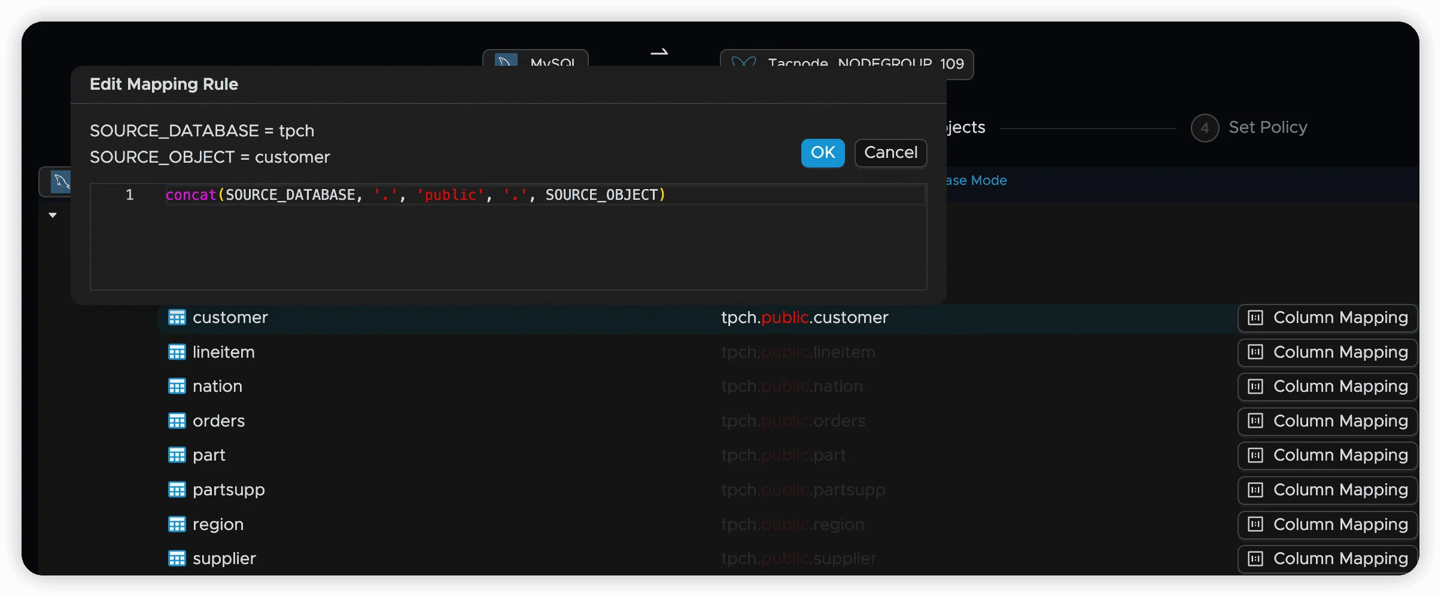
Task: Select the part table row
Action: 209,455
